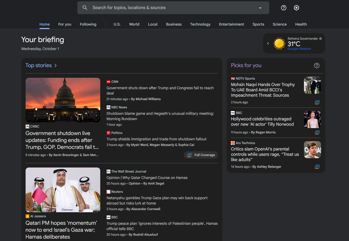Switch to the Technology tab
The width and height of the screenshot is (349, 241).
[200, 24]
